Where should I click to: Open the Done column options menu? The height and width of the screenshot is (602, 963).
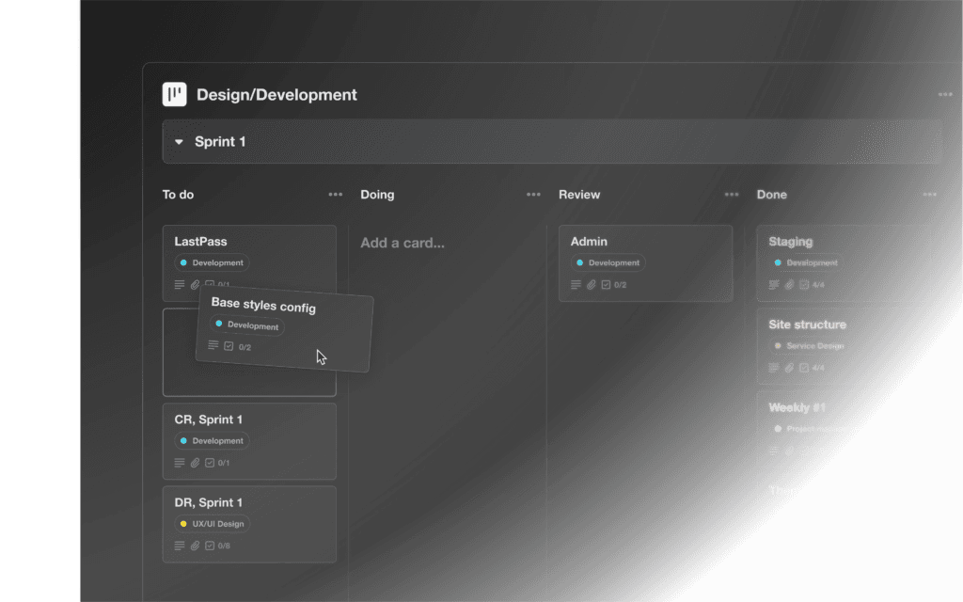[929, 195]
